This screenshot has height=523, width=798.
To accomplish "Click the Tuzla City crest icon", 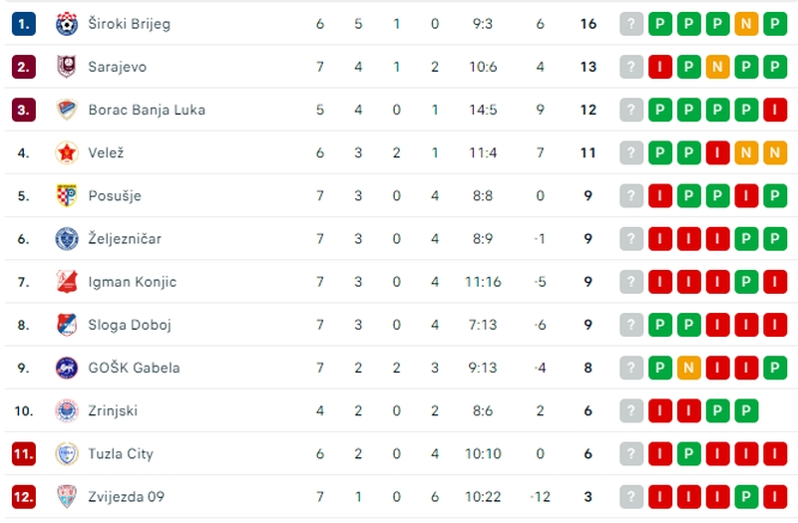I will [67, 454].
